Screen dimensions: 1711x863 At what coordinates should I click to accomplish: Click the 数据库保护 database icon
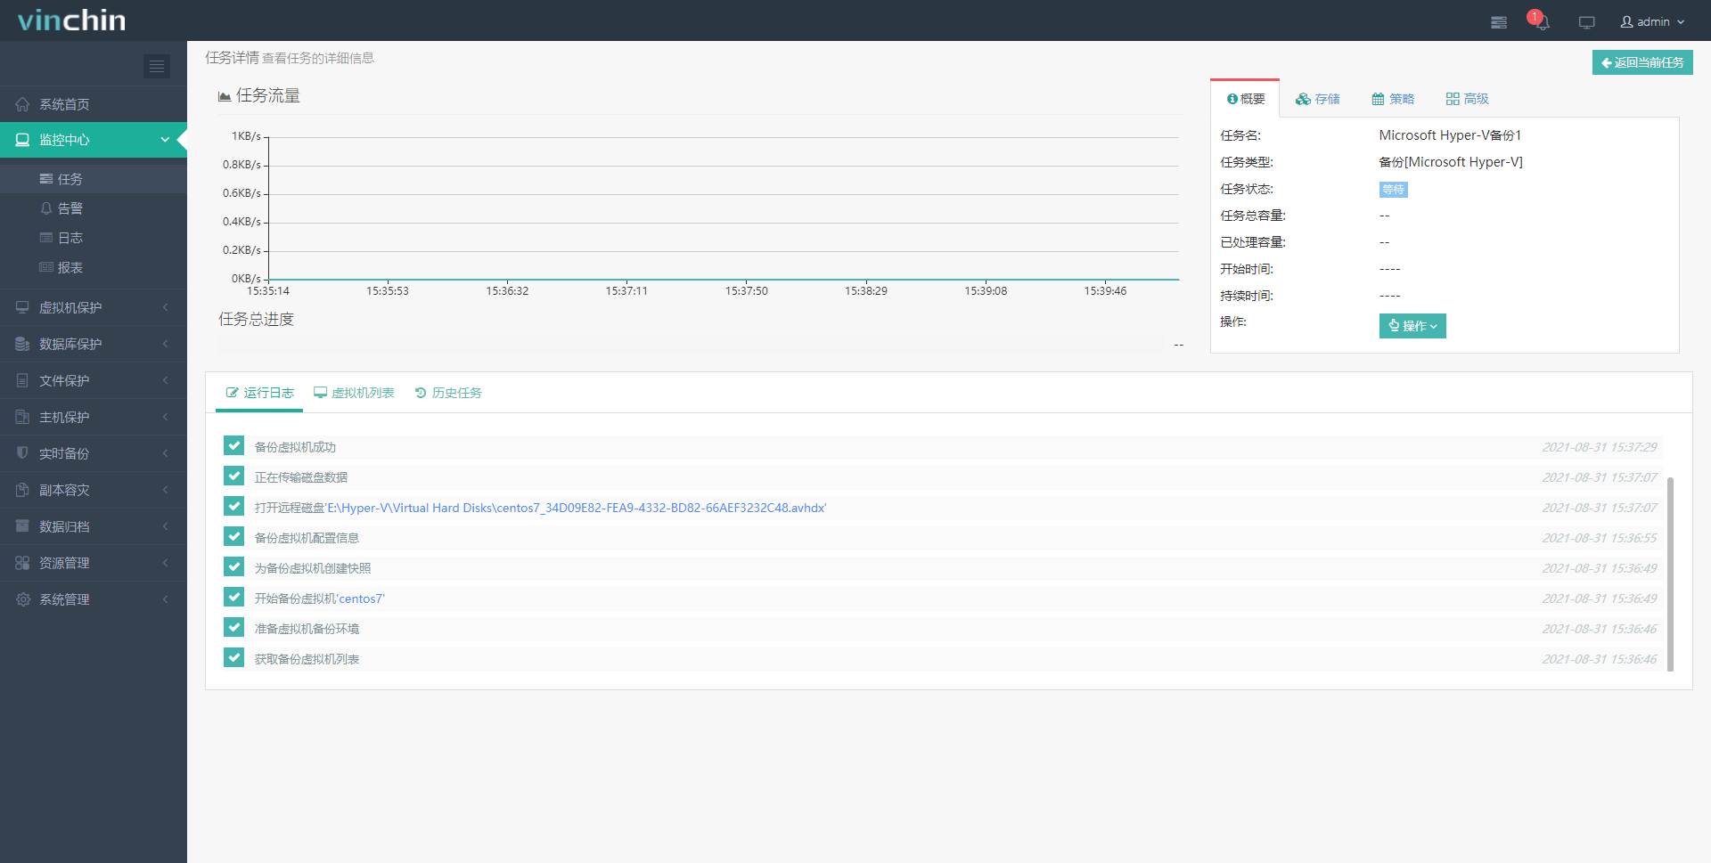click(x=22, y=344)
